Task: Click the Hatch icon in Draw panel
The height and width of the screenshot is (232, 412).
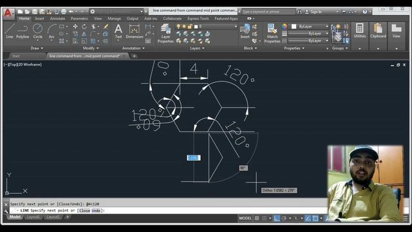Action: [62, 41]
